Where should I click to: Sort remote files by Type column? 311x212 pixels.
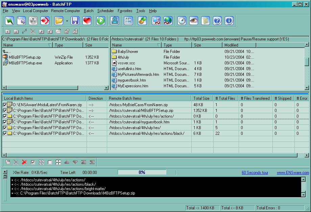click(176, 45)
